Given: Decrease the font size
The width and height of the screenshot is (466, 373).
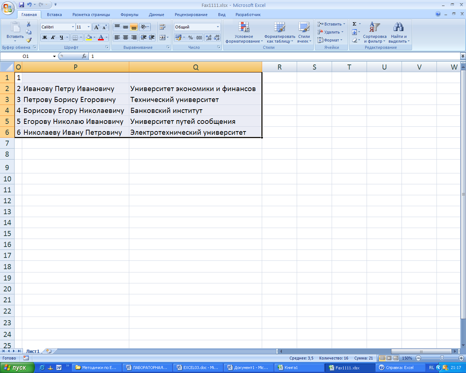Looking at the screenshot, I should tap(104, 27).
